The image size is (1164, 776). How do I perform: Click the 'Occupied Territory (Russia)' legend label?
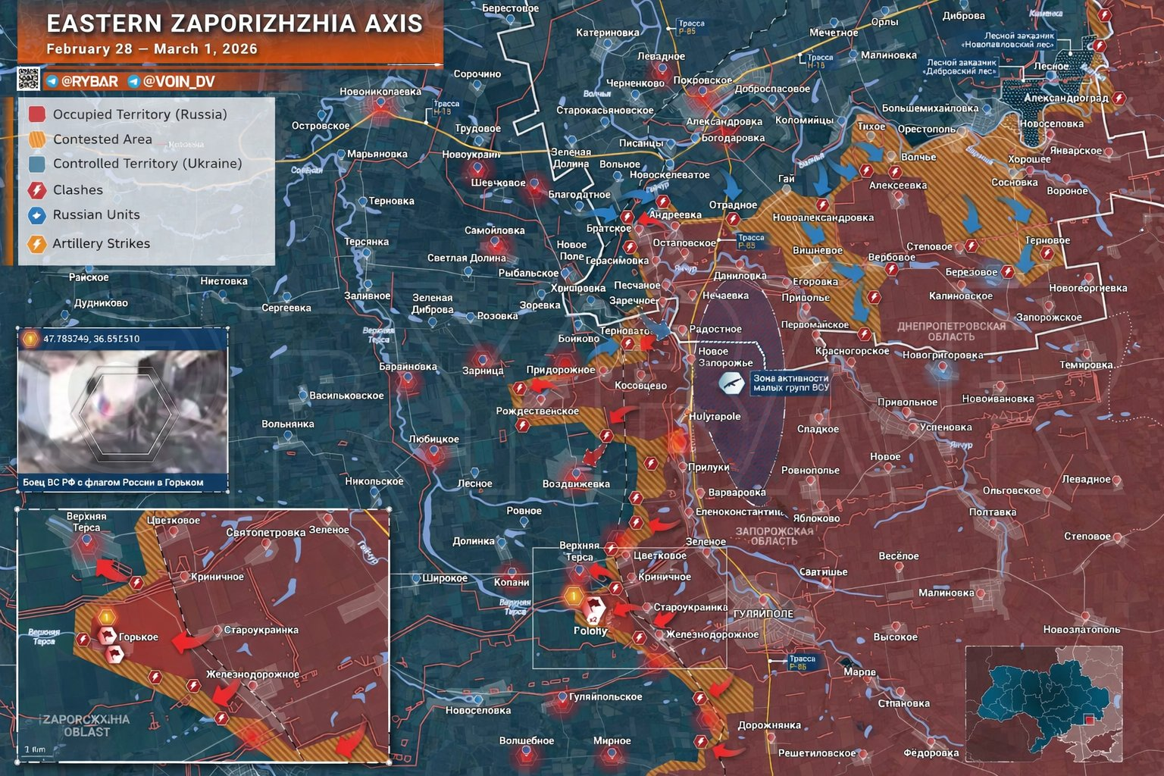140,114
